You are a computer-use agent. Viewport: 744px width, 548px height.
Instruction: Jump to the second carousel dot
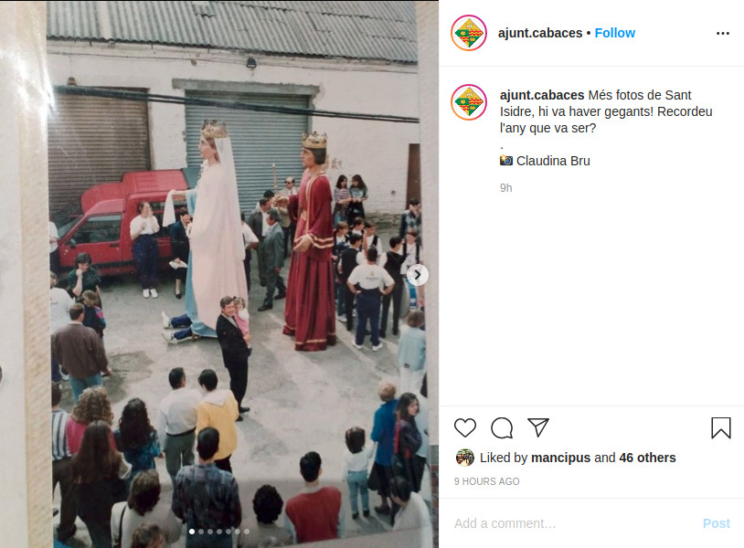(x=201, y=532)
